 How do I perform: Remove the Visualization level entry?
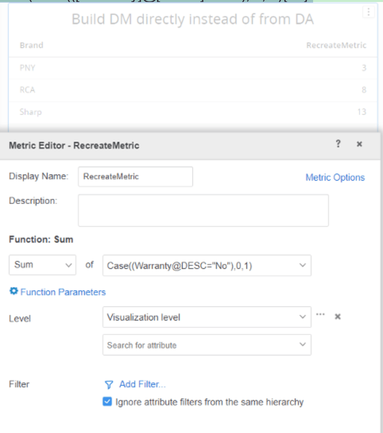coord(337,317)
